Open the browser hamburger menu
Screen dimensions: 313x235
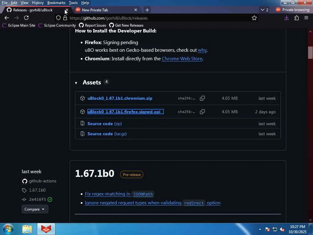point(306,18)
